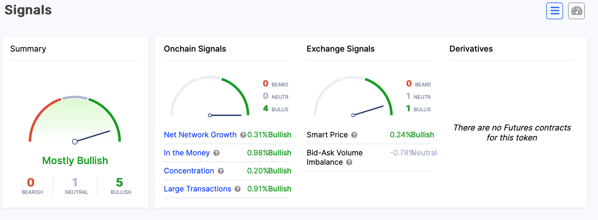
Task: Click the Summary bearish count 0
Action: coord(31,182)
